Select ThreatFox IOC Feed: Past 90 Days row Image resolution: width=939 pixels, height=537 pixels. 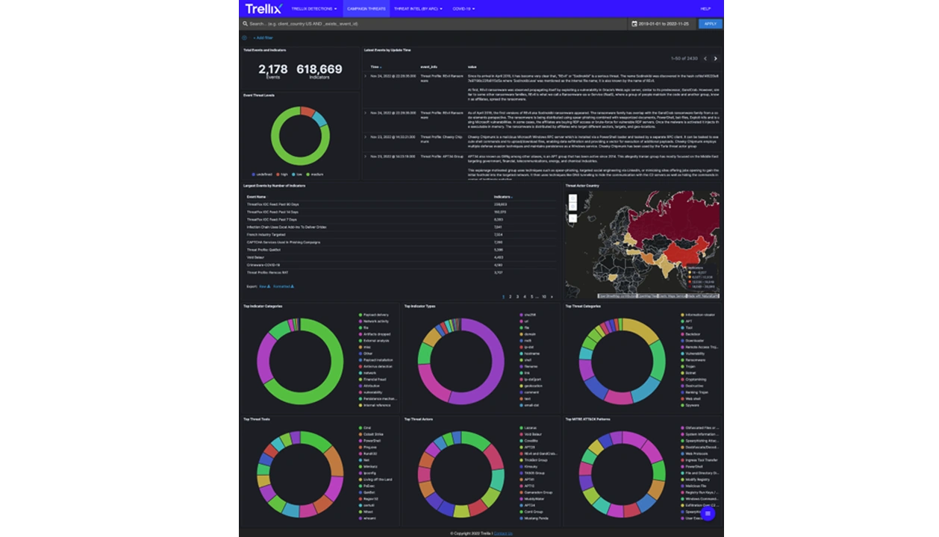click(401, 204)
